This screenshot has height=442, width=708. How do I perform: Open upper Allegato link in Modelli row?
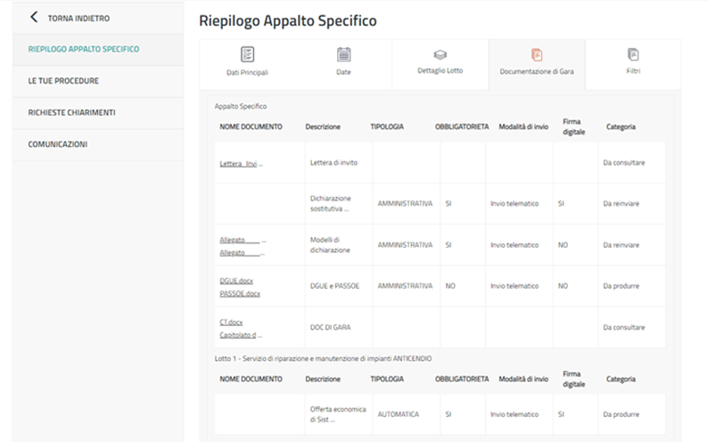pos(243,240)
